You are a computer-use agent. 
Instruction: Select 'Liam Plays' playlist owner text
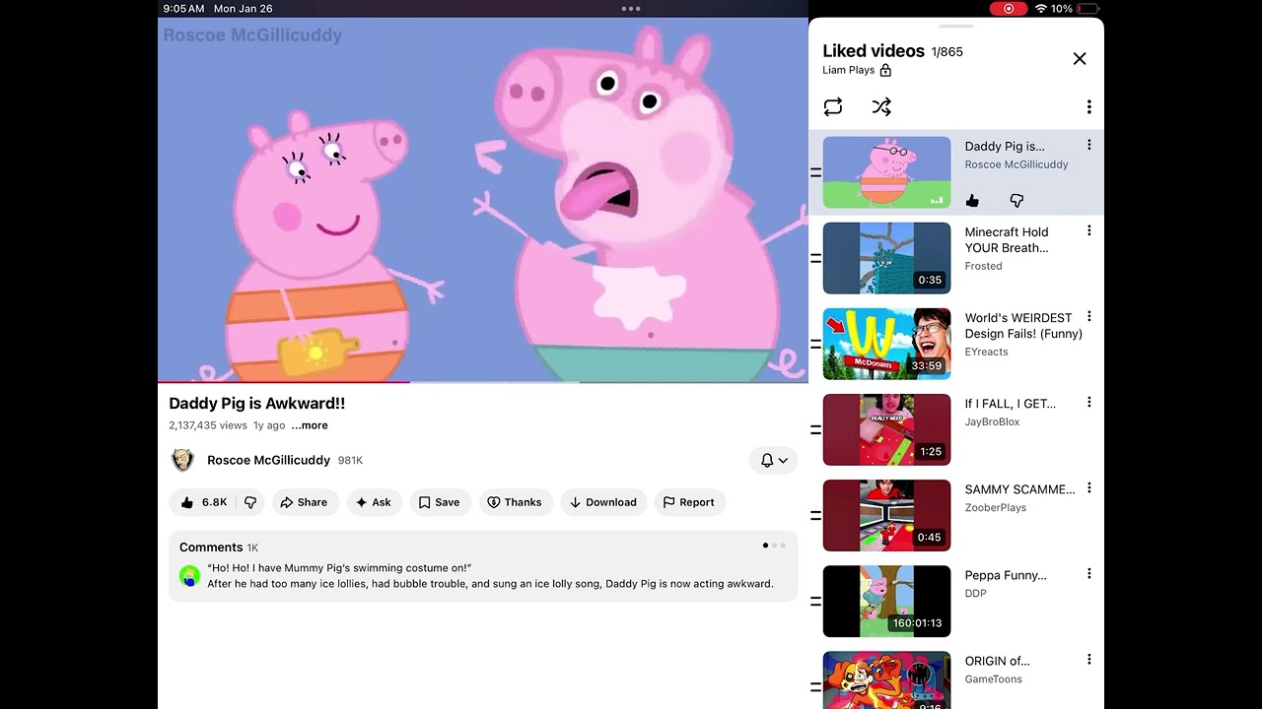849,70
